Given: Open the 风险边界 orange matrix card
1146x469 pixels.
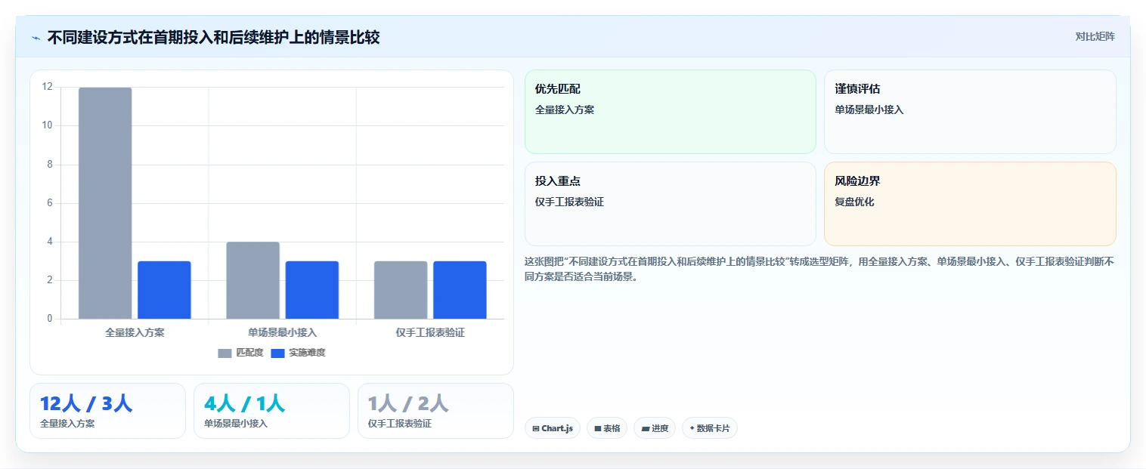Looking at the screenshot, I should tap(970, 204).
